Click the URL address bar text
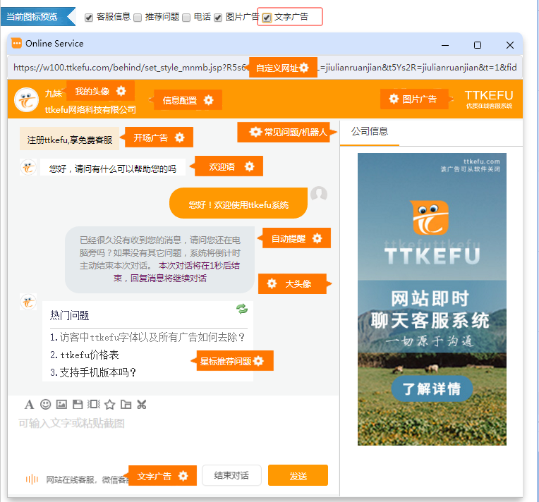539x502 pixels. point(265,68)
